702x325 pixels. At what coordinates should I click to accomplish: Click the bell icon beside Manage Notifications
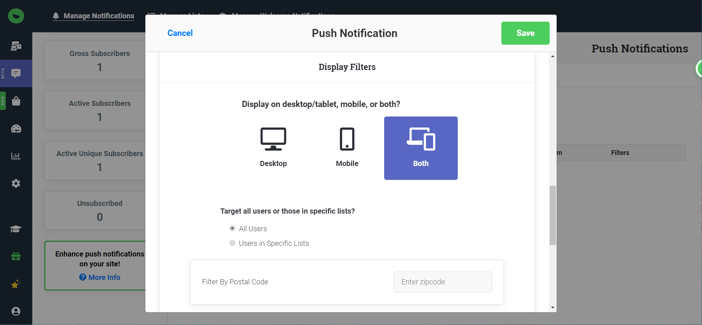[56, 16]
